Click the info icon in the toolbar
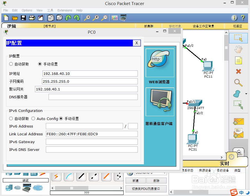Image resolution: width=250 pixels, height=196 pixels. [x=234, y=18]
